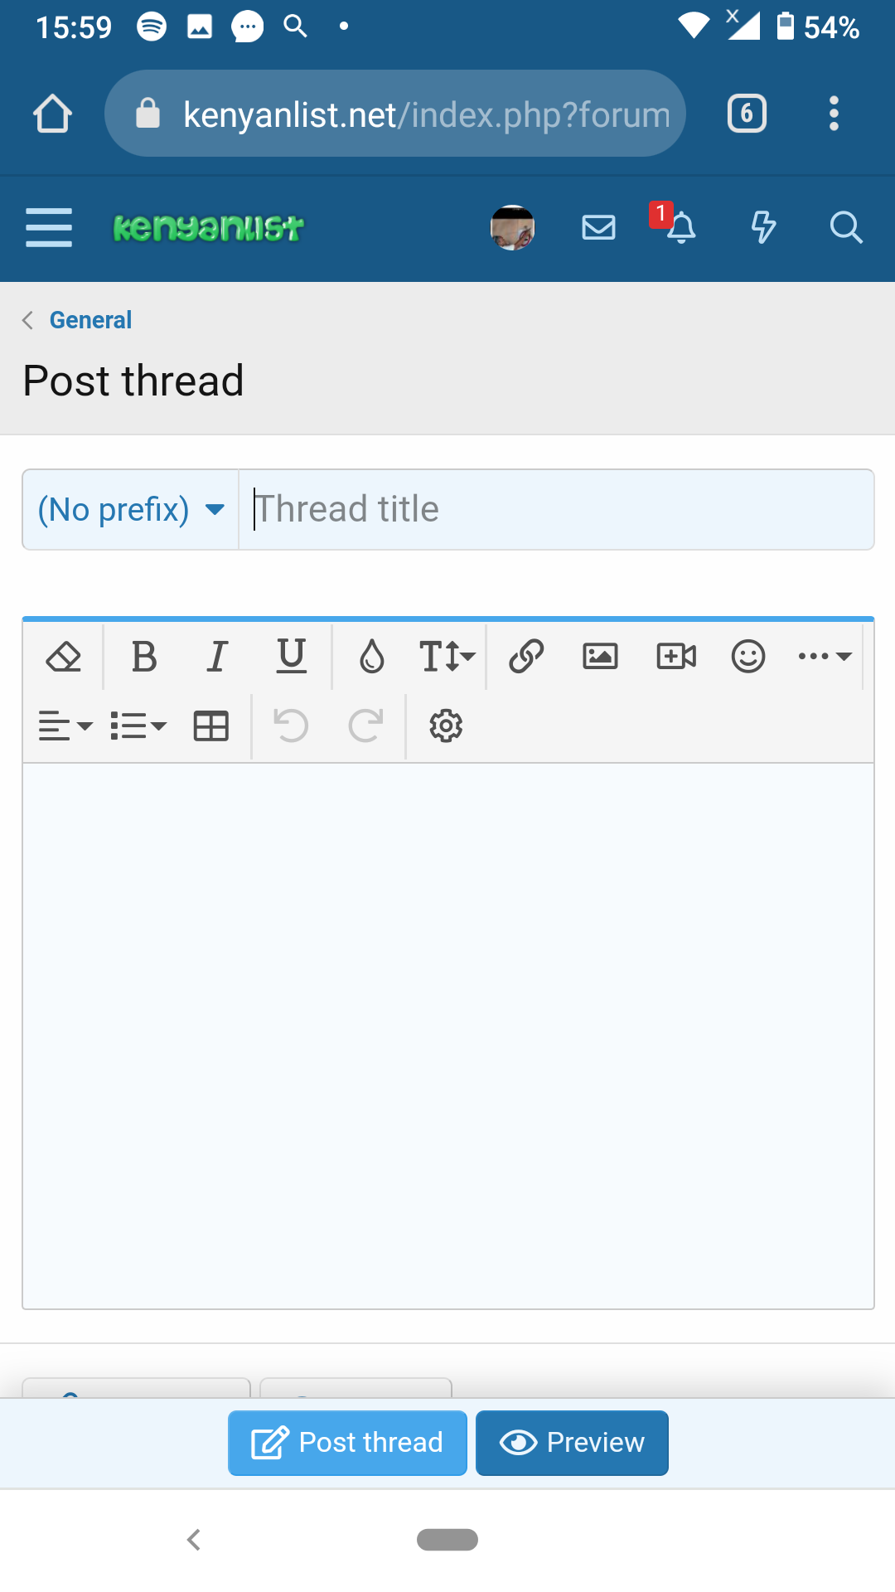Open the browser three-dot menu
895x1592 pixels.
coord(834,114)
